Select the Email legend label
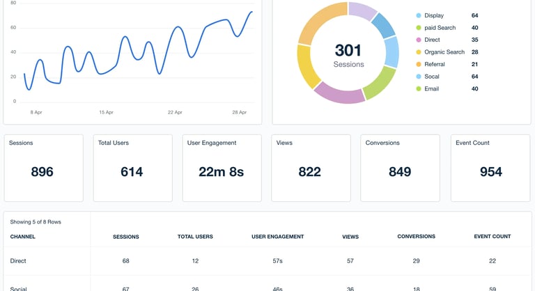Viewport: 535px width, 291px height. (431, 88)
